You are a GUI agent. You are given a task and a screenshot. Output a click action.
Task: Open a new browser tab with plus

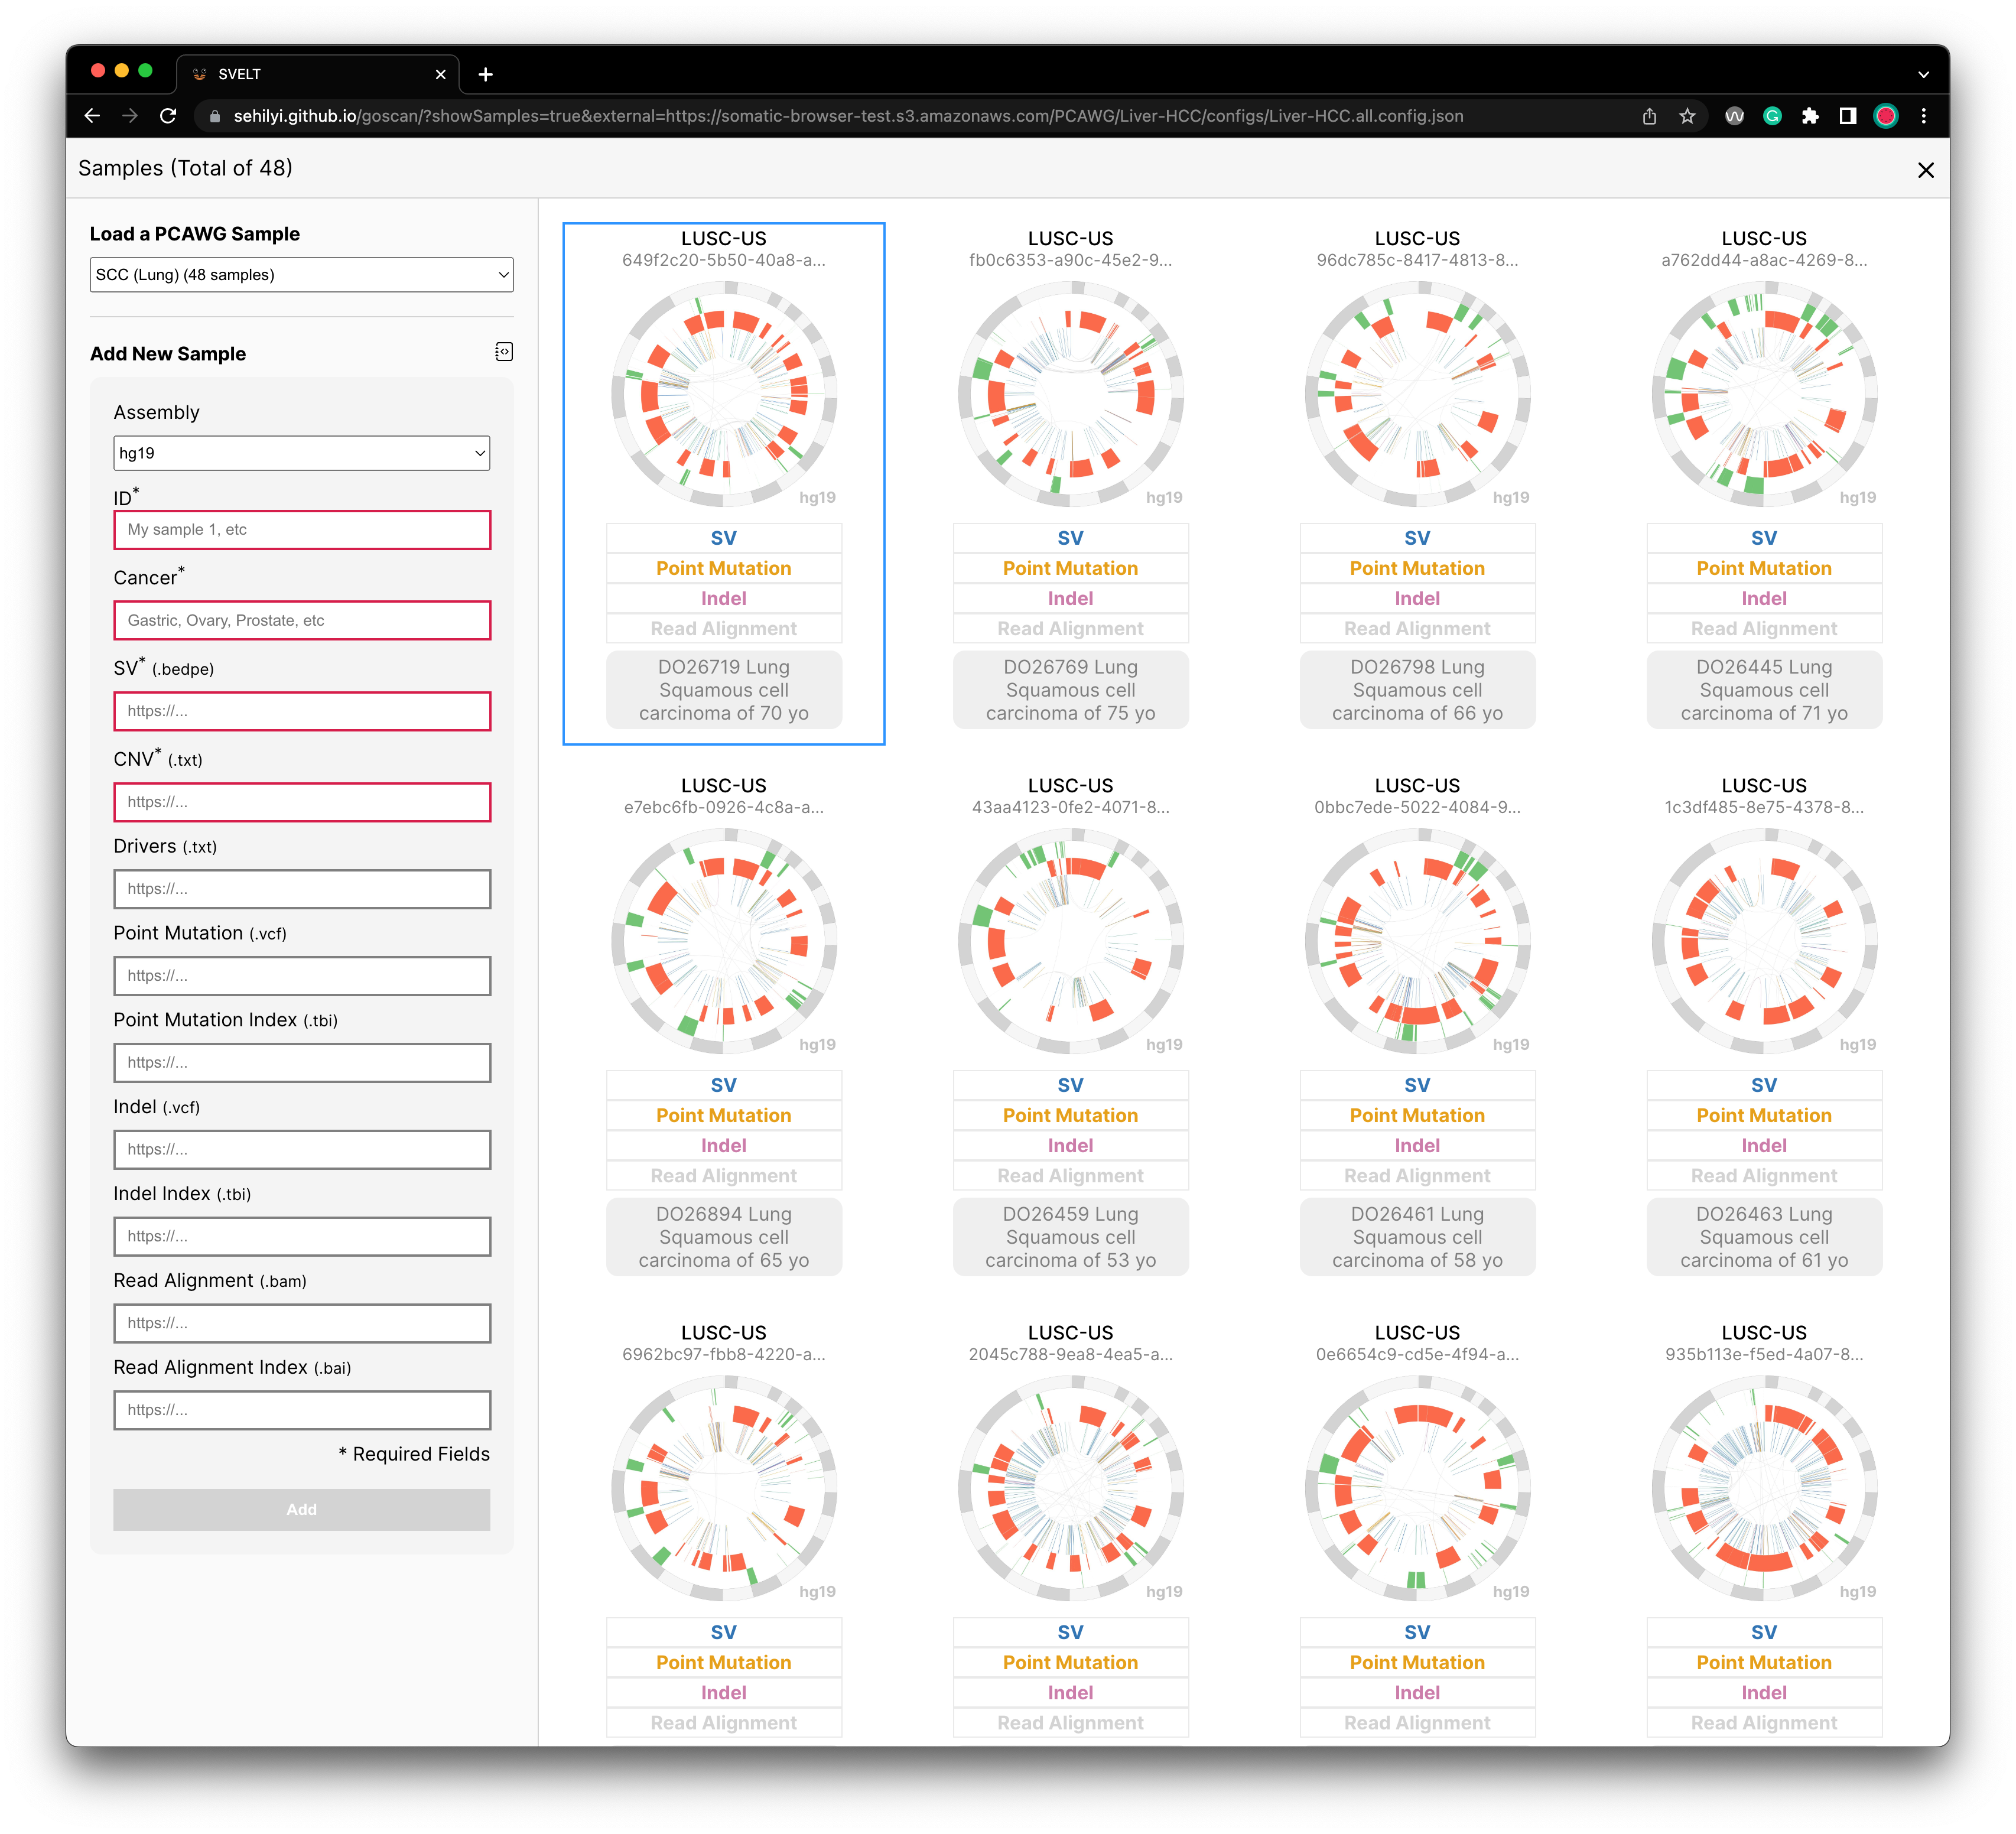coord(486,74)
